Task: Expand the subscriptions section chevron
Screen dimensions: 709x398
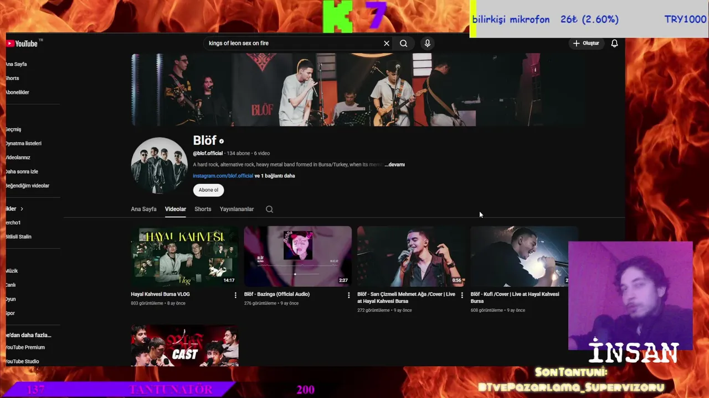Action: pyautogui.click(x=22, y=209)
